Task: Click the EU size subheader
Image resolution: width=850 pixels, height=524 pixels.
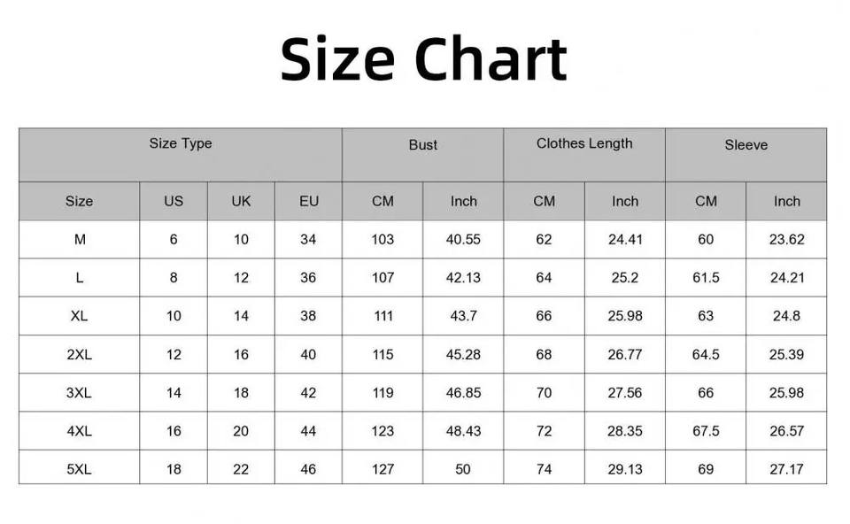Action: (308, 201)
